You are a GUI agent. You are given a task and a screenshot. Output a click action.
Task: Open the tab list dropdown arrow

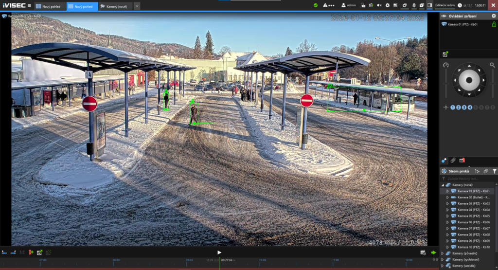[x=137, y=6]
